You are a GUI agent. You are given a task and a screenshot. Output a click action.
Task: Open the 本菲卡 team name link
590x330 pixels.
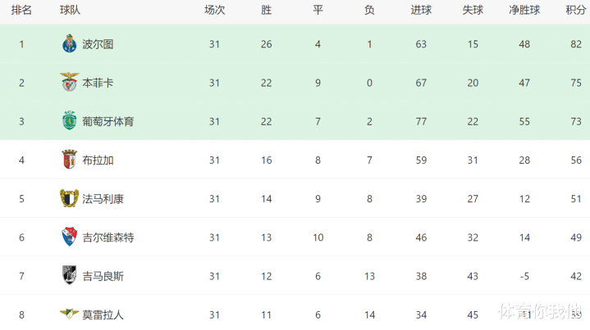coord(98,83)
